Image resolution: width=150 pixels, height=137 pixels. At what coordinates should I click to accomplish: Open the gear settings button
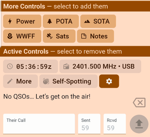pyautogui.click(x=109, y=81)
